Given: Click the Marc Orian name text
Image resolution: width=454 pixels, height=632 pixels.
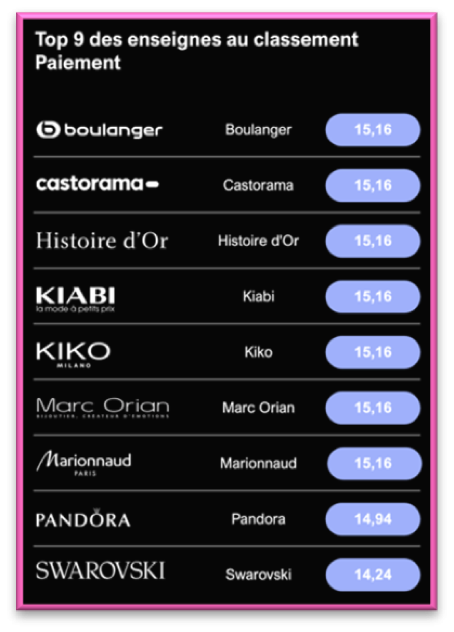Looking at the screenshot, I should [x=258, y=407].
